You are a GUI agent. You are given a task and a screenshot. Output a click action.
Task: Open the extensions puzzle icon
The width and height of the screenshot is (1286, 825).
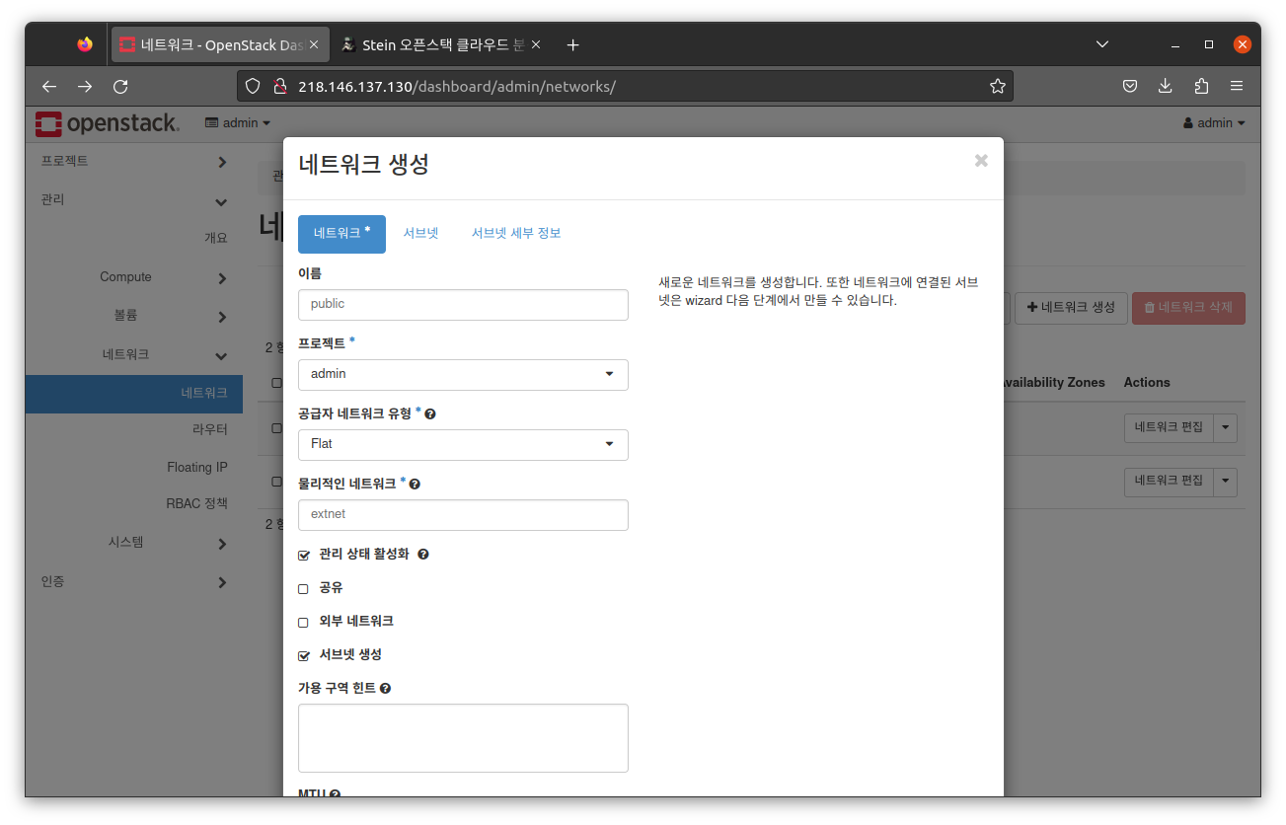(1201, 86)
